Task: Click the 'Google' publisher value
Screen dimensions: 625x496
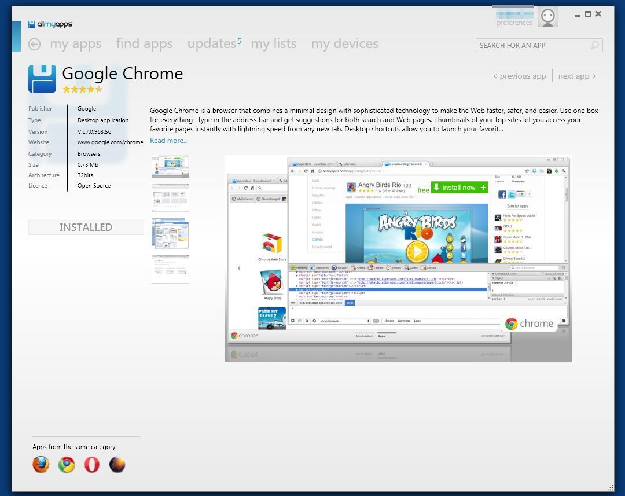Action: [x=87, y=109]
